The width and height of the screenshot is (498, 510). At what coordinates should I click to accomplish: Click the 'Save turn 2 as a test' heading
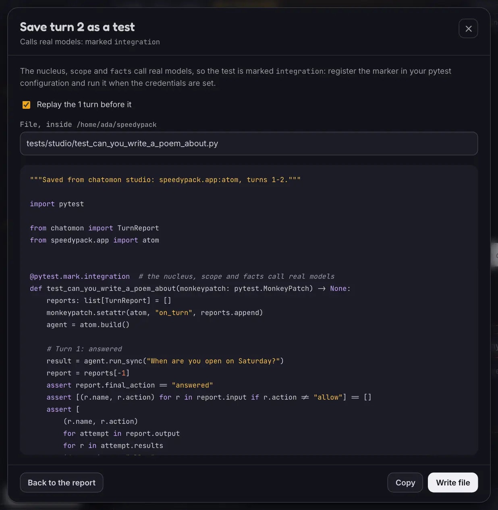coord(77,27)
